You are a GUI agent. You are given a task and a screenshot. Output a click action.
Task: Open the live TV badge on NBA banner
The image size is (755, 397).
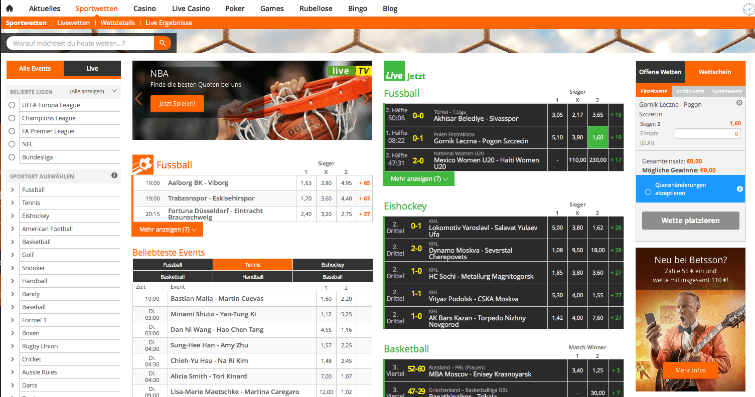point(350,71)
